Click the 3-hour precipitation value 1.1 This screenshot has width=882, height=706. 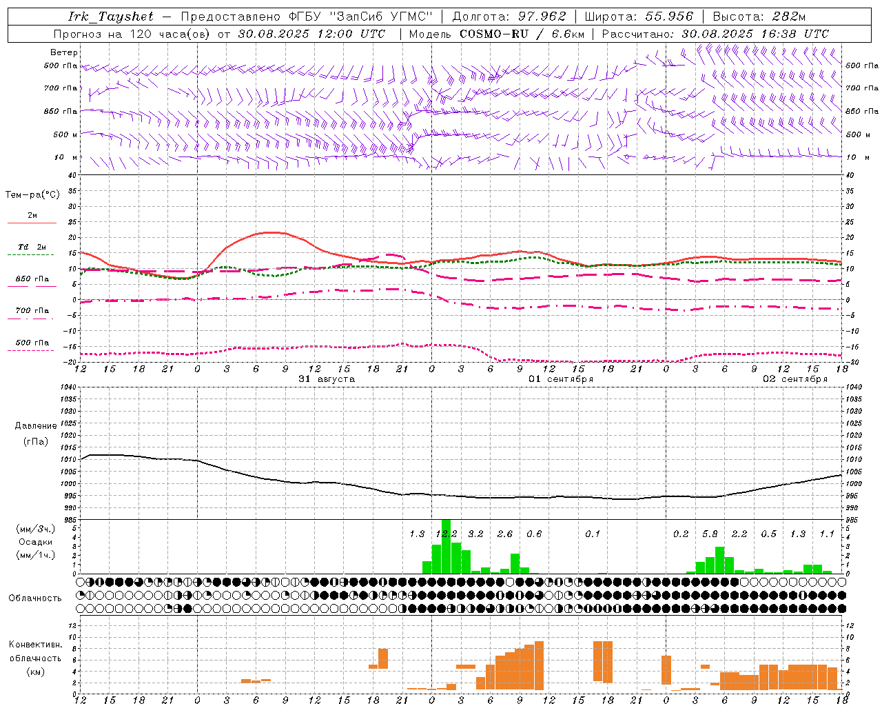pos(827,534)
